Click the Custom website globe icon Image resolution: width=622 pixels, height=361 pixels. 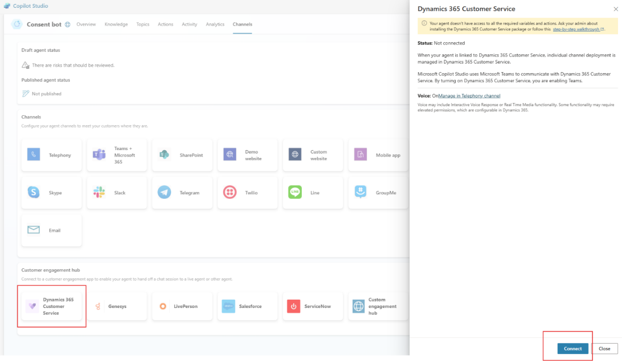[295, 155]
